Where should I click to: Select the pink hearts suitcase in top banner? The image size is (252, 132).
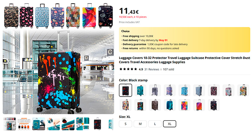[x=26, y=16]
